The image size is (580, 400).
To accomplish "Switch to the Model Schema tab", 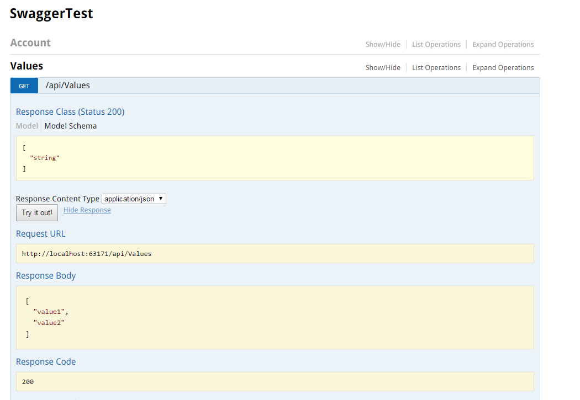I will point(71,126).
